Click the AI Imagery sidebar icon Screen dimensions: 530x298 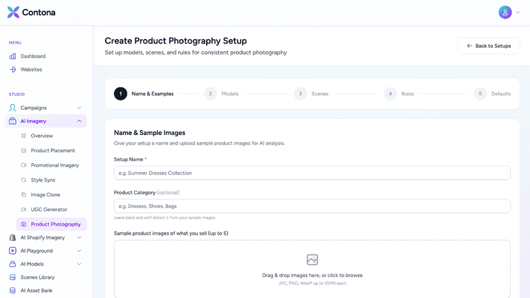(13, 121)
